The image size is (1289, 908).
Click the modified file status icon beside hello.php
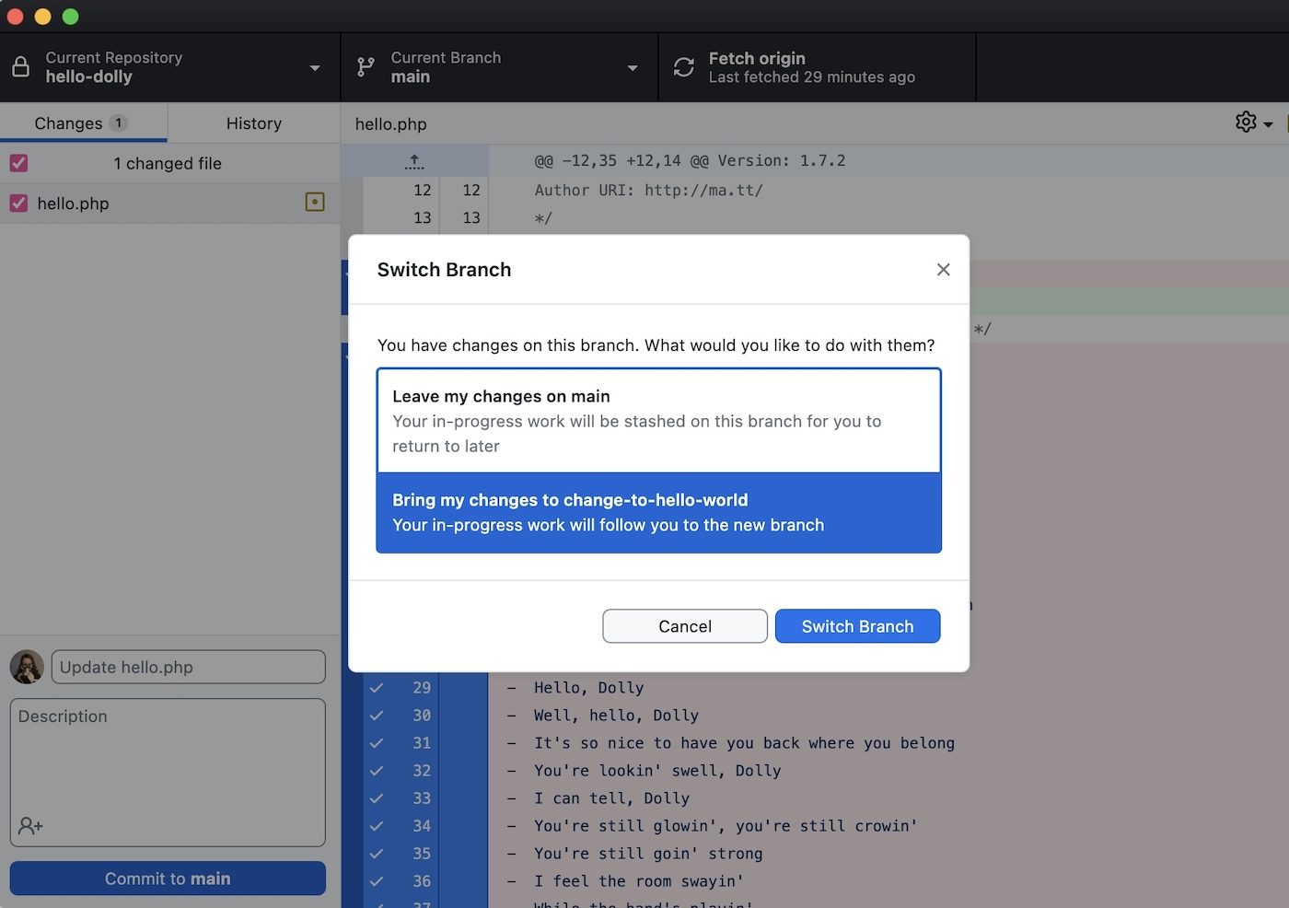pyautogui.click(x=314, y=202)
